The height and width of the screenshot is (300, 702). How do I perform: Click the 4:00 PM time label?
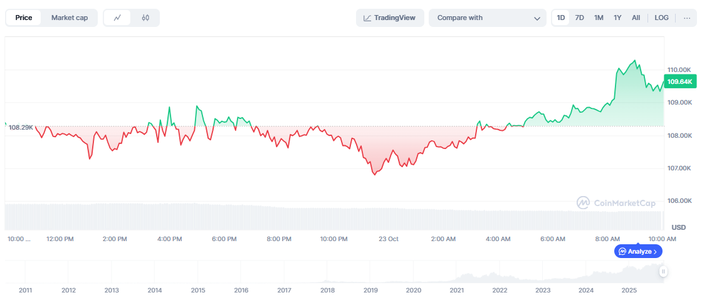170,239
